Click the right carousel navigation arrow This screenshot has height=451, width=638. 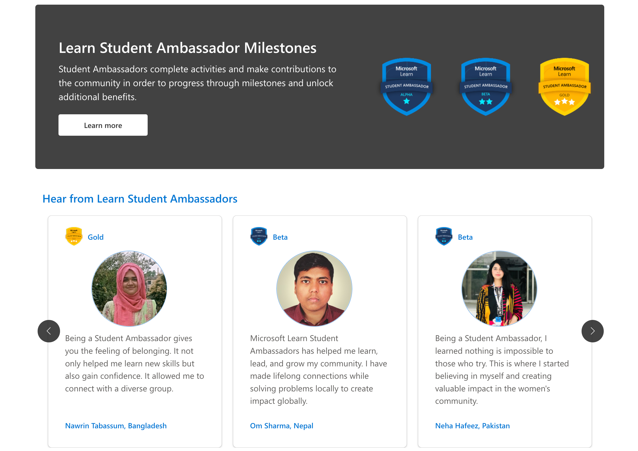coord(592,331)
